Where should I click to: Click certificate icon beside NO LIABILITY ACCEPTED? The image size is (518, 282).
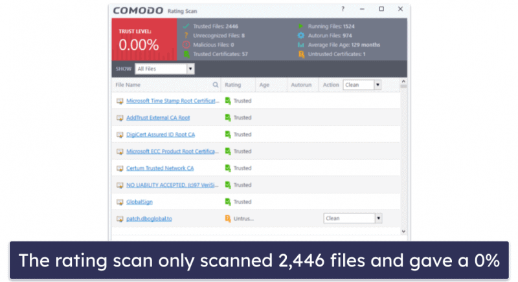[120, 185]
